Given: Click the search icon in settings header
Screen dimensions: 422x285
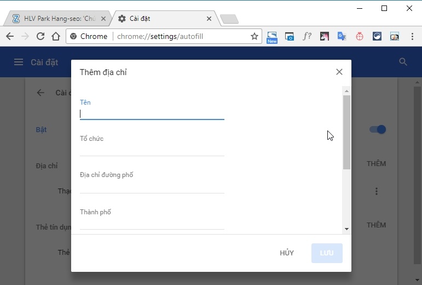Looking at the screenshot, I should [403, 62].
